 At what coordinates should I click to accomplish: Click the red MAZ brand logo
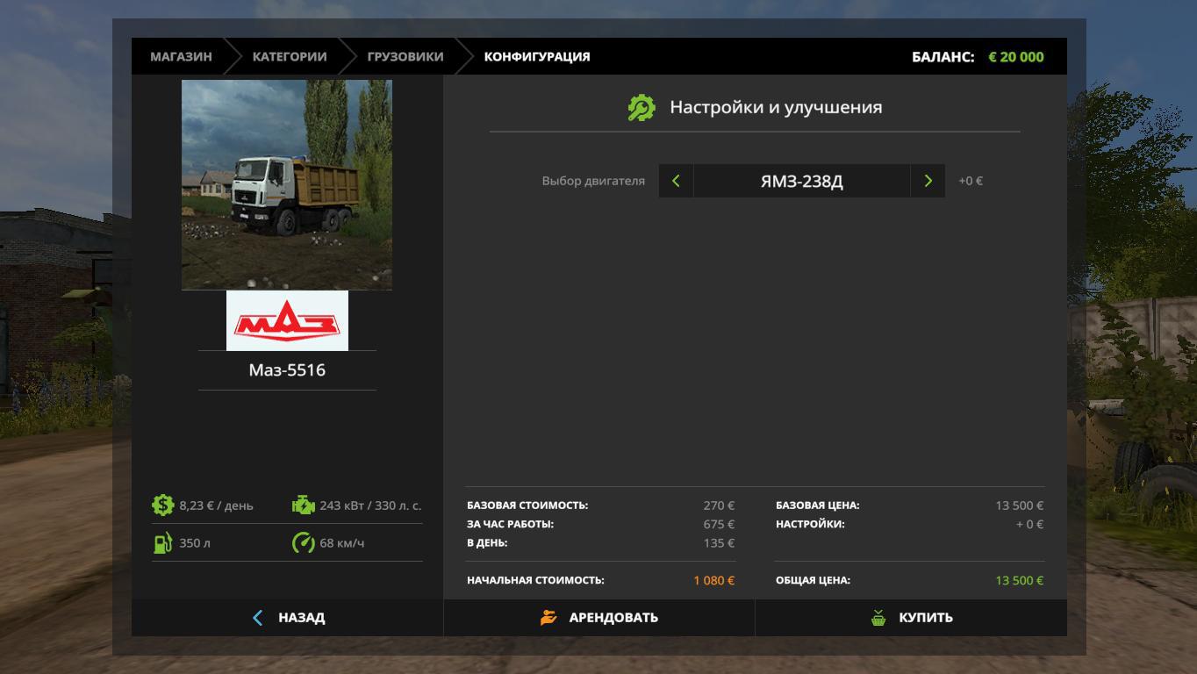[x=287, y=321]
